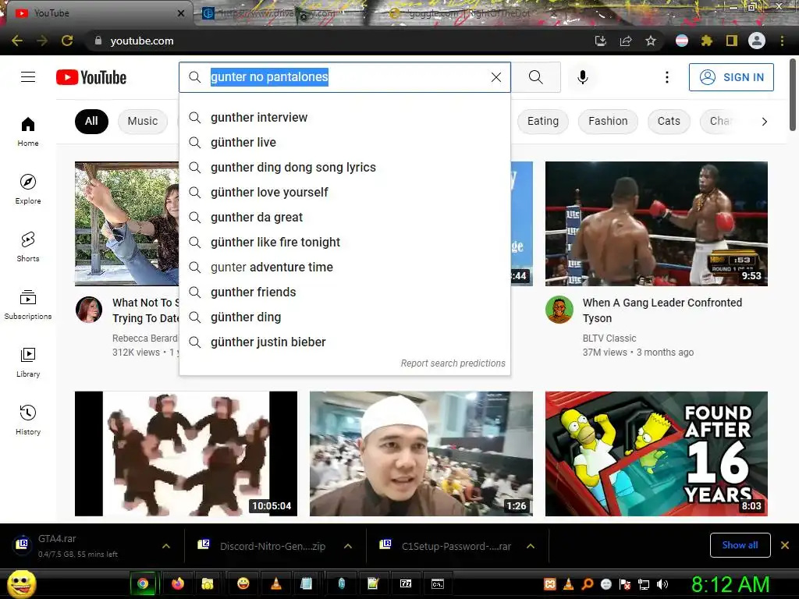
Task: Open the Chrome three-dot menu
Action: tap(782, 41)
